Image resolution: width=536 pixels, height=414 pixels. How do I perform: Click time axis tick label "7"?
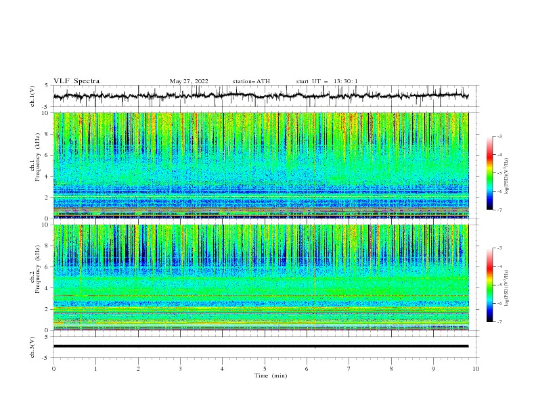[x=349, y=369]
